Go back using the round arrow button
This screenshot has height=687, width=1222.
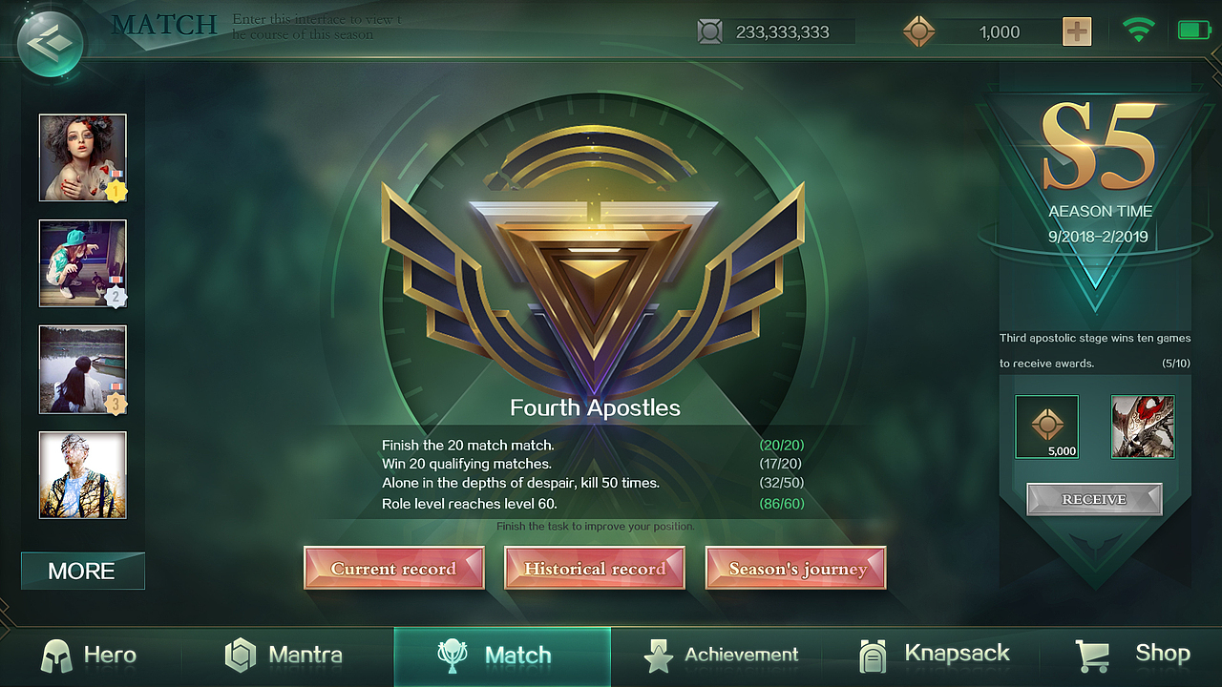tap(50, 43)
